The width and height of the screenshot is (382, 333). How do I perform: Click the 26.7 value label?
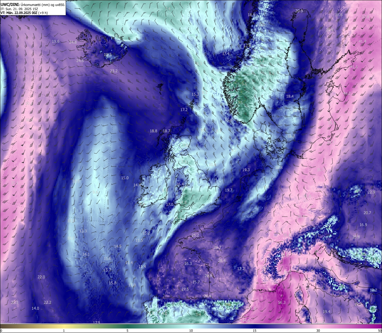point(218,247)
